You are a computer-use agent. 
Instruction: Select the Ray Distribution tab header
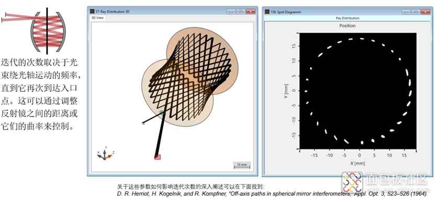coord(348,18)
